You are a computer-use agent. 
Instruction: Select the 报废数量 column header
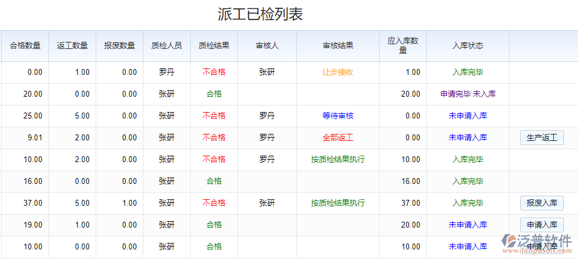point(119,45)
